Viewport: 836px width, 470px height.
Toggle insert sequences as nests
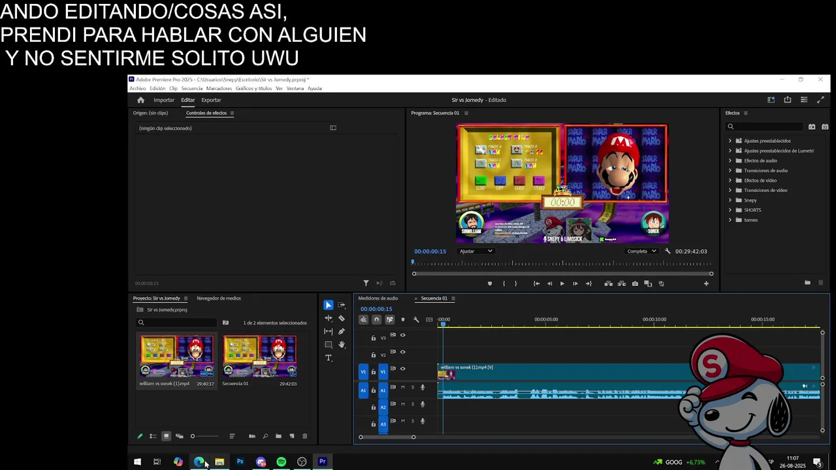click(x=364, y=319)
